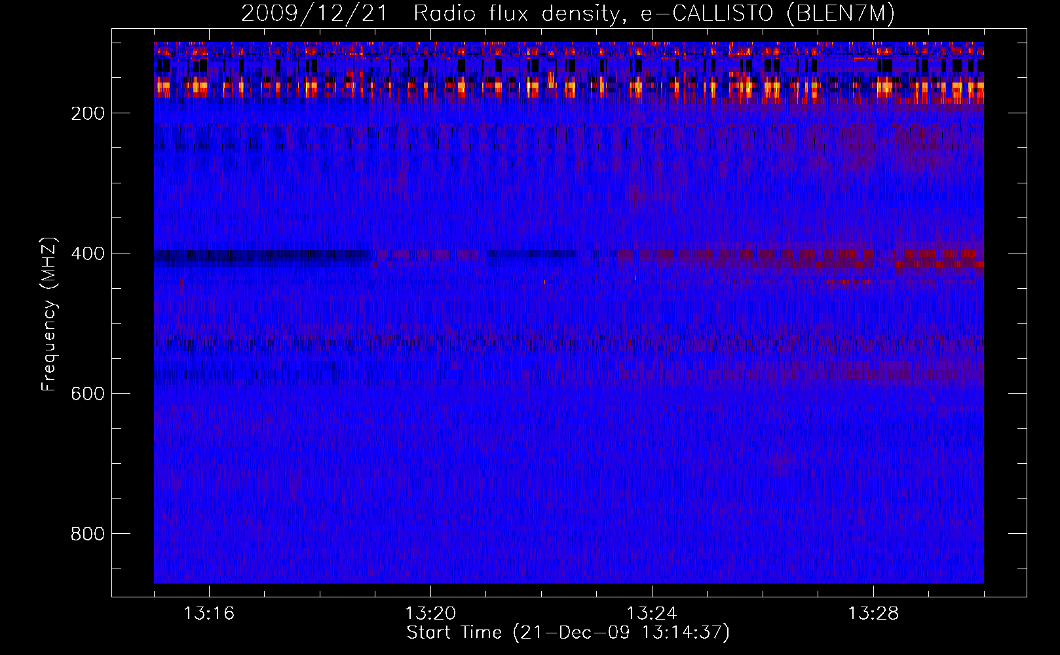Click the 600 frequency tick label
Image resolution: width=1060 pixels, height=655 pixels.
pos(88,394)
